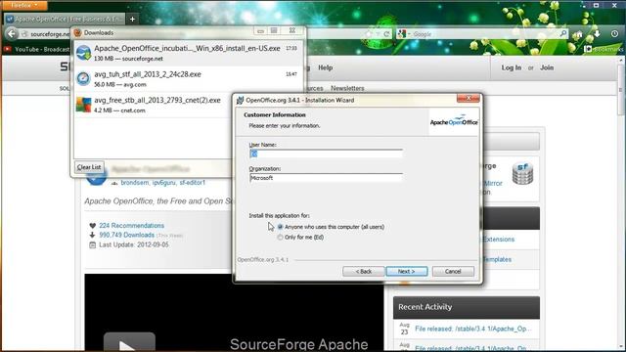Image resolution: width=626 pixels, height=352 pixels.
Task: Click the download arrow icon beside Downloads count
Action: (x=92, y=235)
